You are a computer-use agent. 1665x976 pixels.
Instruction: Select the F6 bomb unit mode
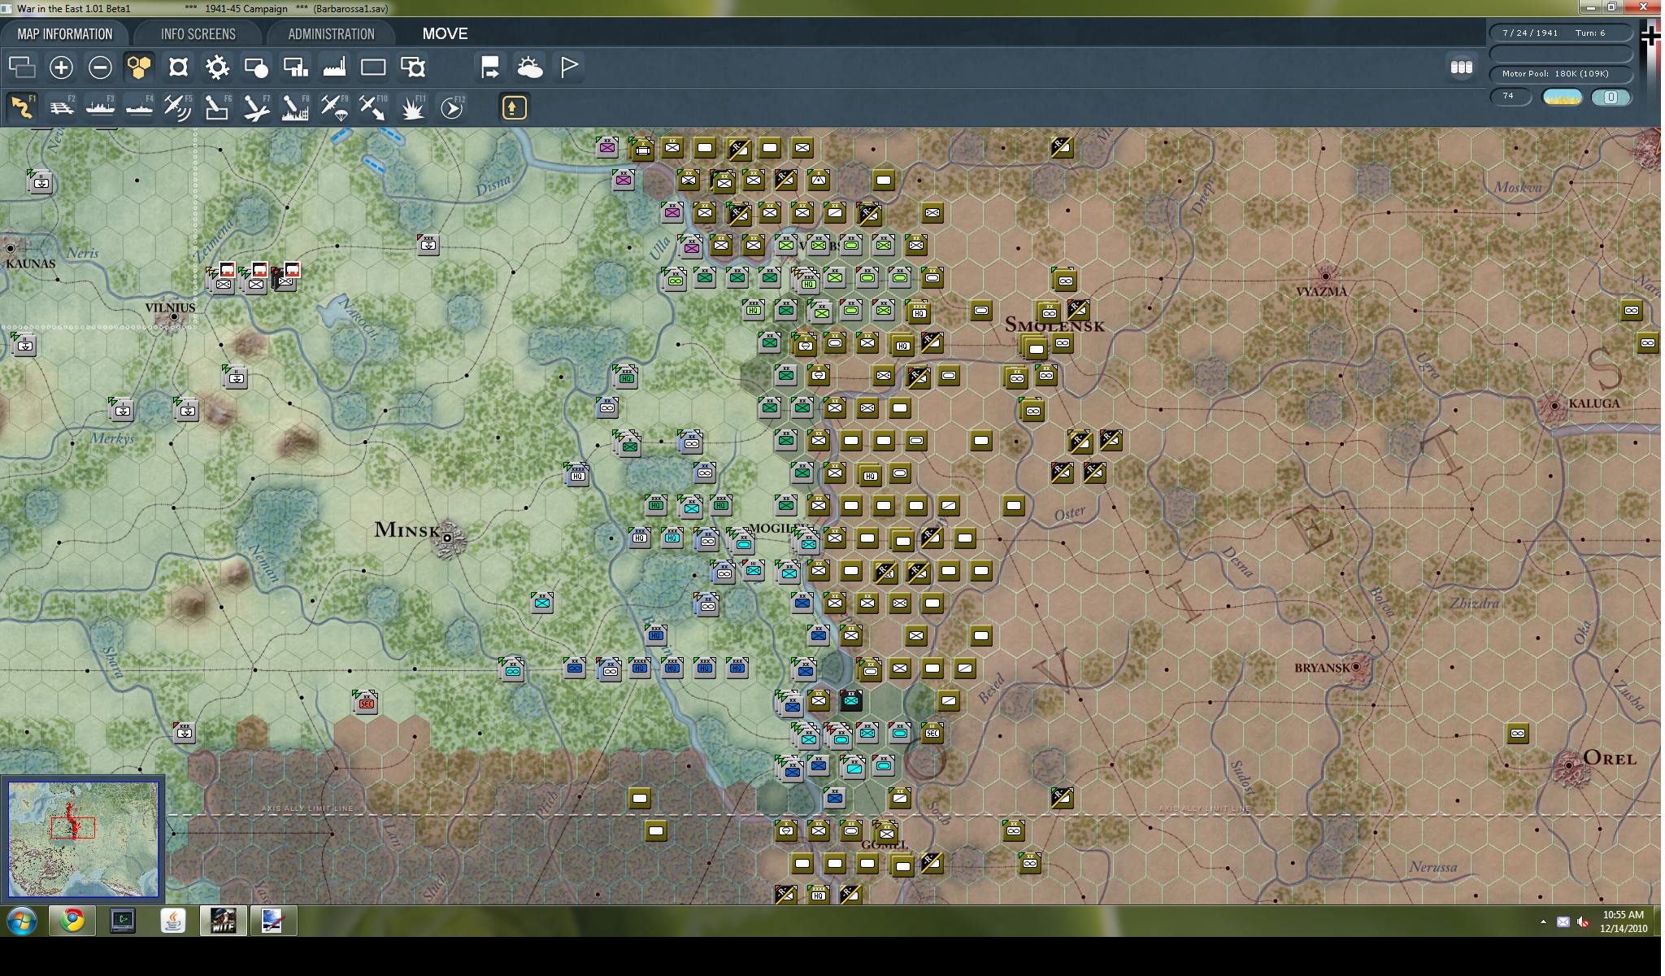217,107
